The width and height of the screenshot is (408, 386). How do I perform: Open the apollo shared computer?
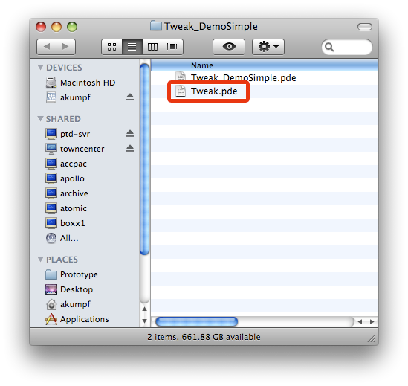(x=65, y=178)
